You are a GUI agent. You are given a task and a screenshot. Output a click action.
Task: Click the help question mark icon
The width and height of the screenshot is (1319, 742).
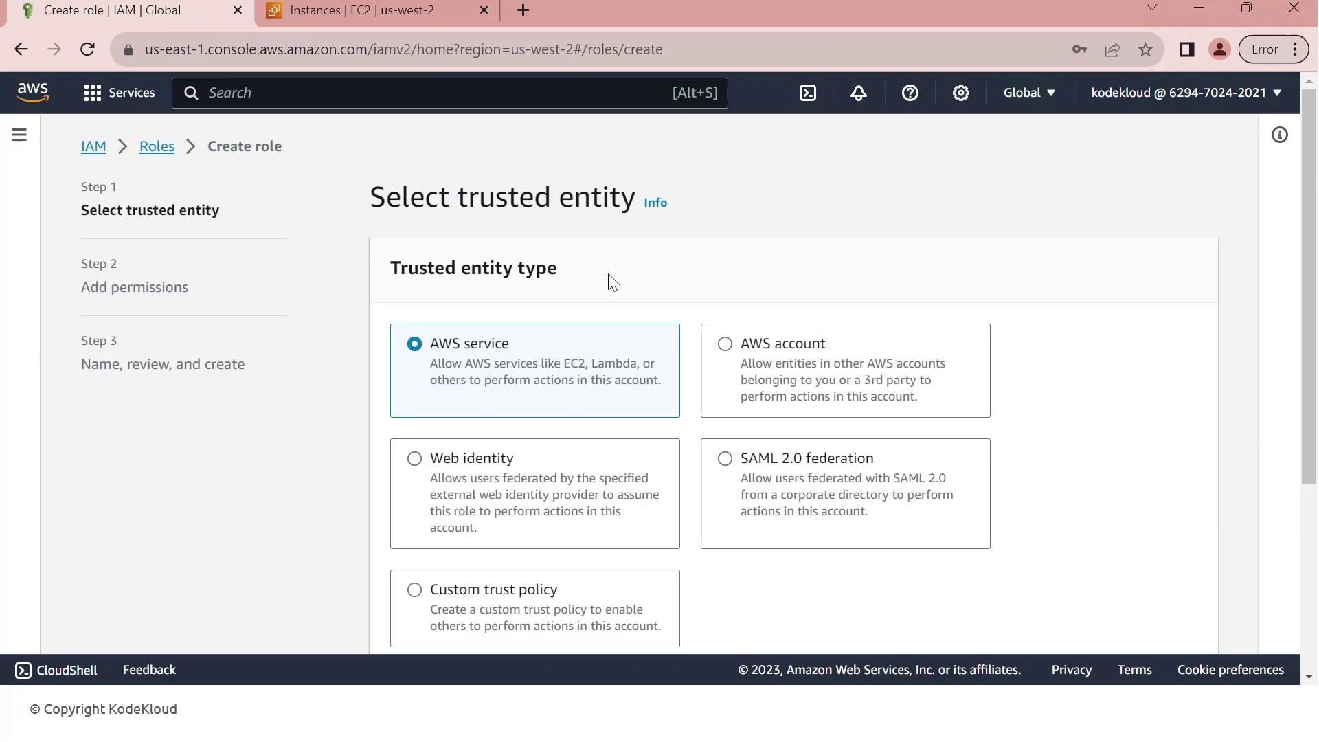tap(910, 93)
